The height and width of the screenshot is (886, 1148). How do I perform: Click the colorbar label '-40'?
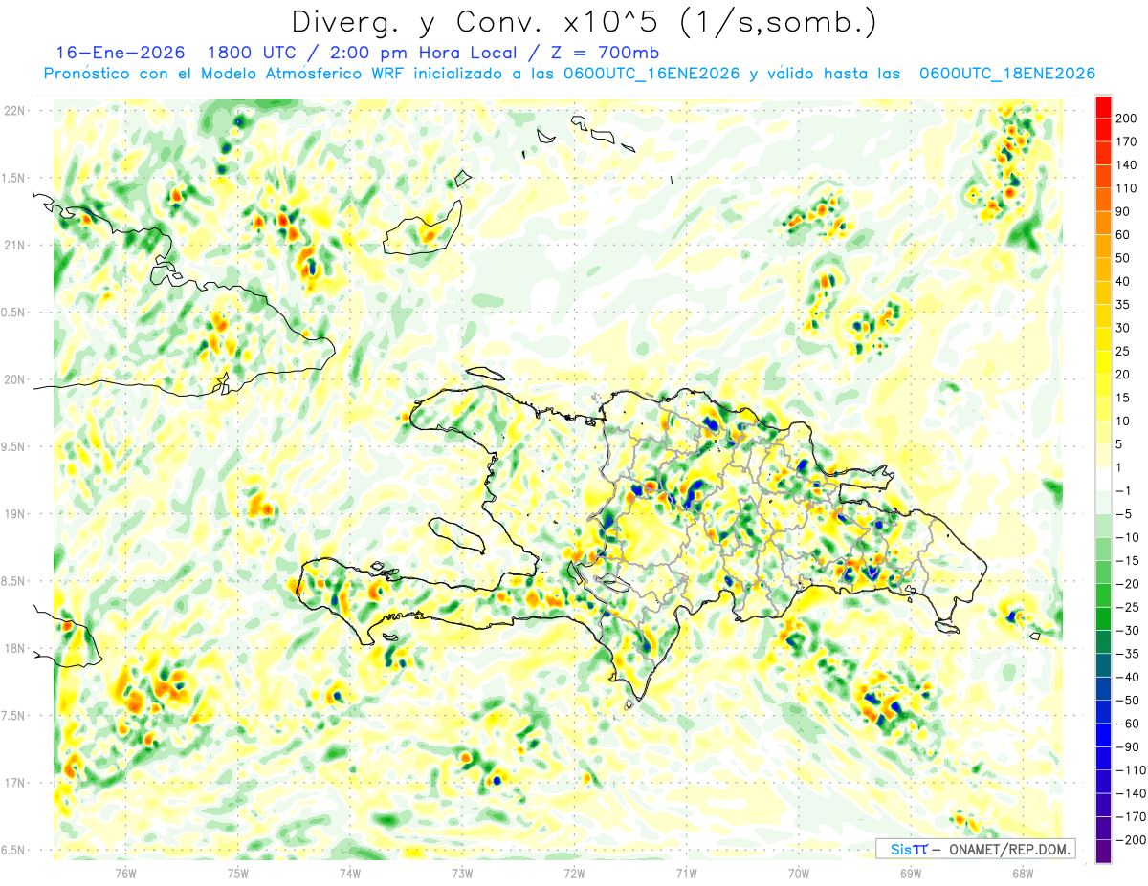(x=1127, y=677)
